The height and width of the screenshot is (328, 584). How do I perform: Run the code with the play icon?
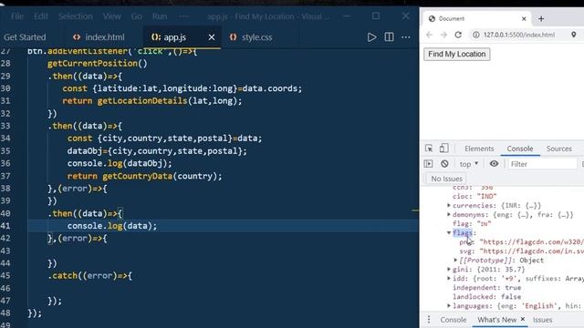tap(371, 37)
